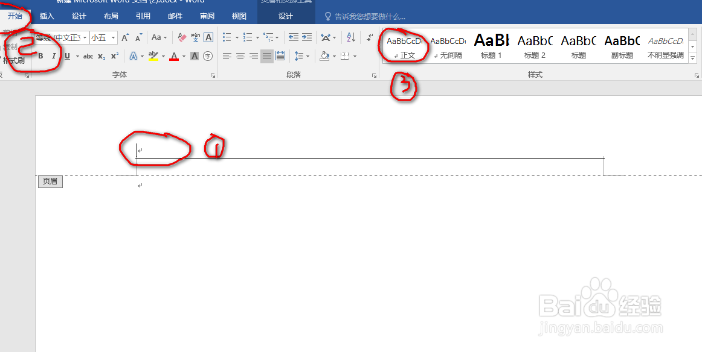Open the 视图 tab
Viewport: 702px width, 352px height.
coord(239,16)
